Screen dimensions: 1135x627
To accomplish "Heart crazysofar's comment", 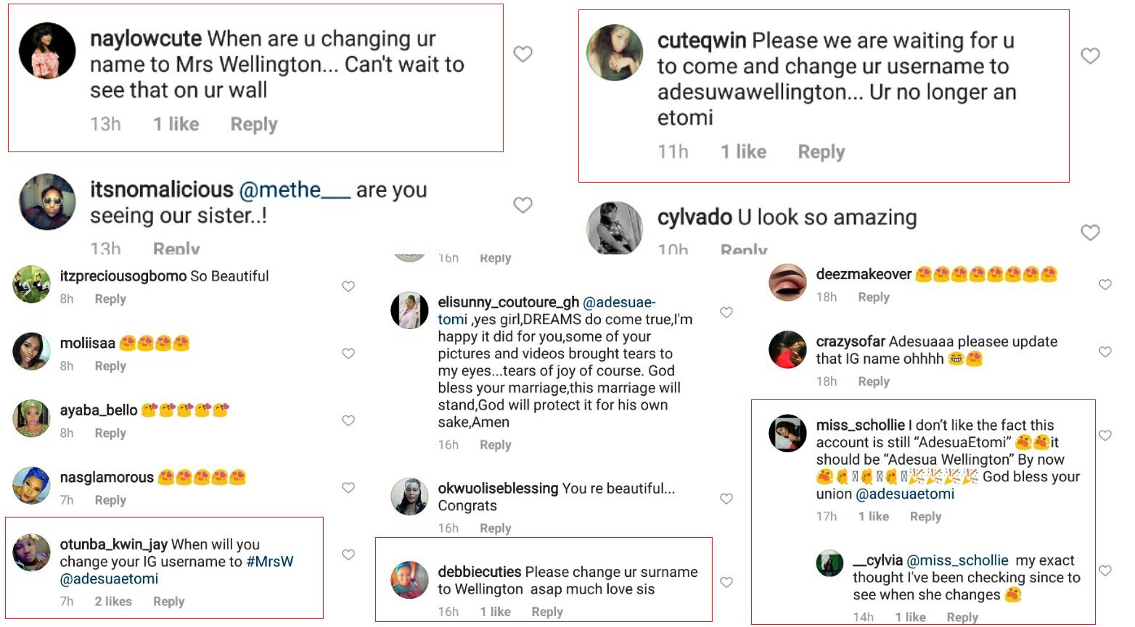I will tap(1105, 352).
